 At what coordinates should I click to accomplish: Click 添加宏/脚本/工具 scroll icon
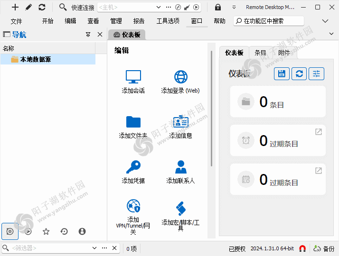coord(181,209)
